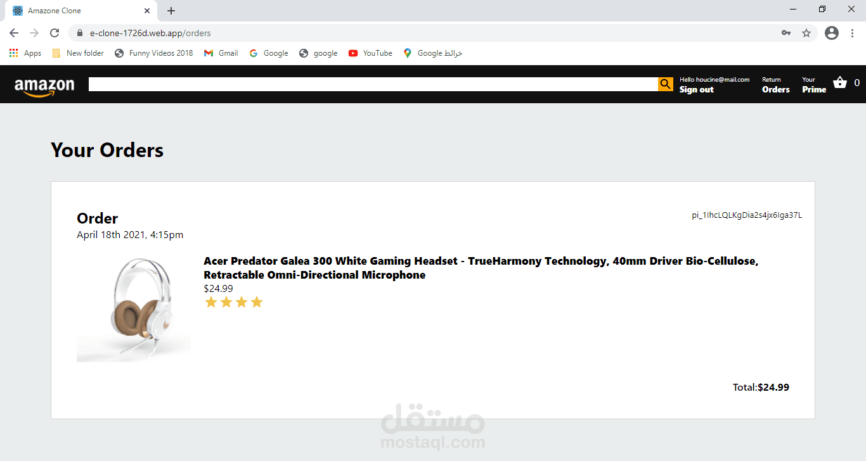Click the orange search magnifier button
Image resolution: width=866 pixels, height=461 pixels.
(665, 84)
